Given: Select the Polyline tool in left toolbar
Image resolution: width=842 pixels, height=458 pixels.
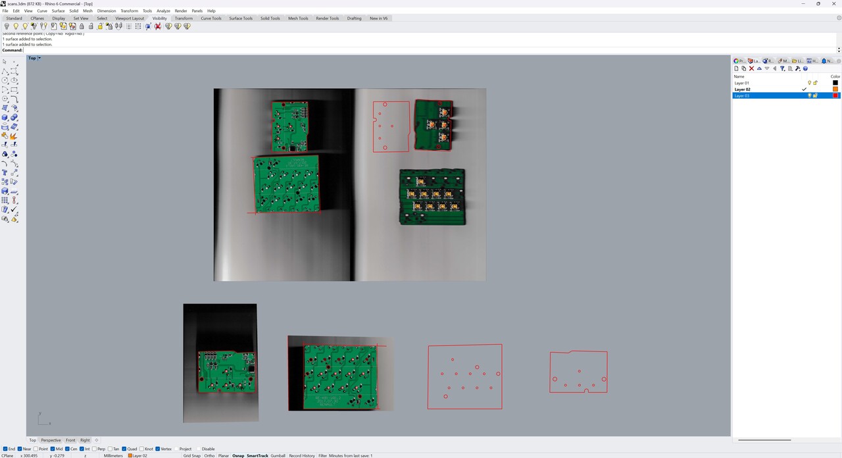Looking at the screenshot, I should point(5,71).
